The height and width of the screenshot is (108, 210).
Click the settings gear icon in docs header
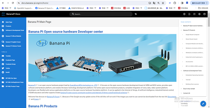tap(199, 14)
